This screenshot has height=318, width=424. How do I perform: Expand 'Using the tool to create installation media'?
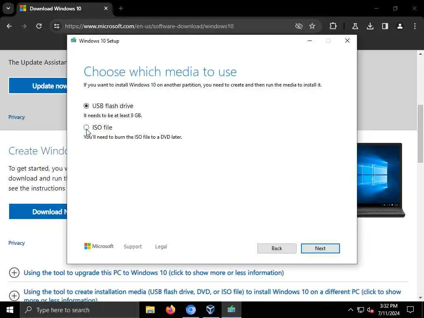tap(14, 296)
